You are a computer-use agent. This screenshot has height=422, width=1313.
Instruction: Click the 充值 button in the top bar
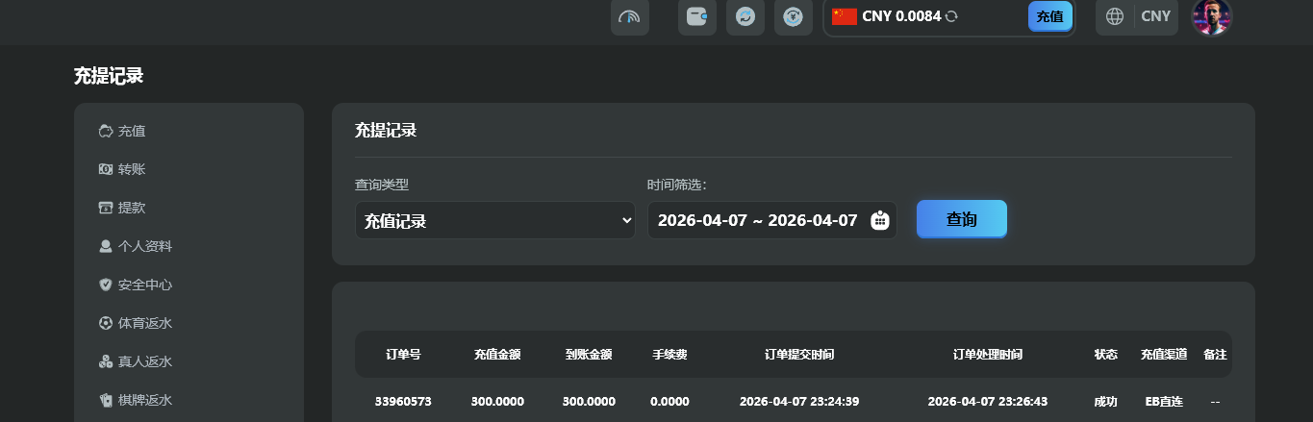point(1049,16)
